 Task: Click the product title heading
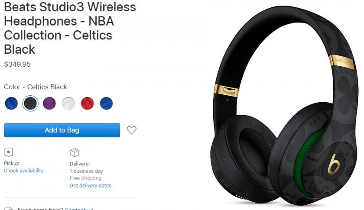(x=70, y=28)
